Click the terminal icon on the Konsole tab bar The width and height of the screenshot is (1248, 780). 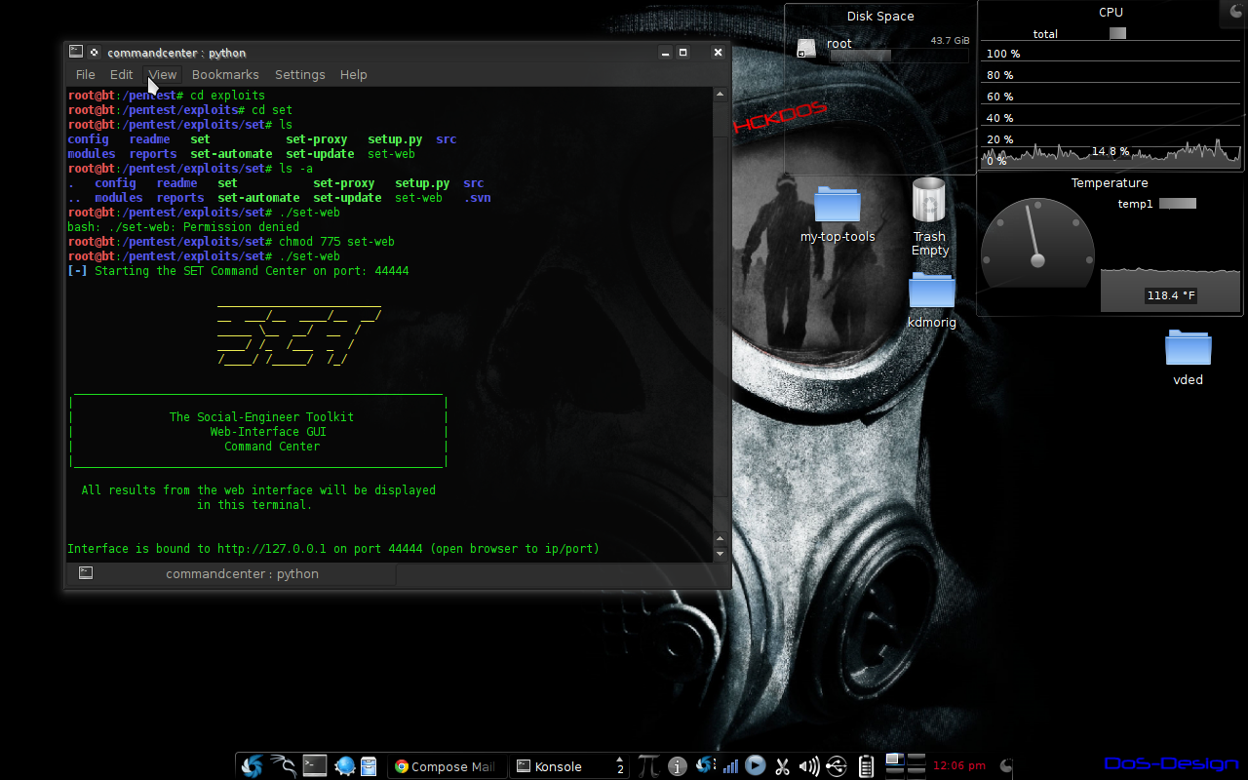pos(86,573)
